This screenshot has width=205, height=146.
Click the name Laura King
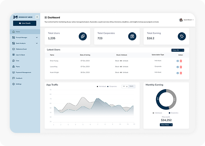coord(54,67)
